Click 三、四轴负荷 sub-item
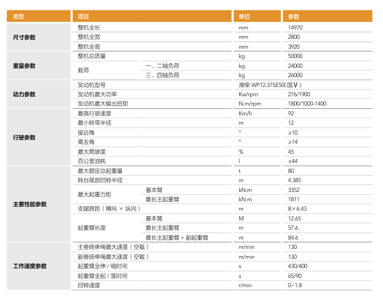Image resolution: width=383 pixels, height=308 pixels. pos(162,75)
